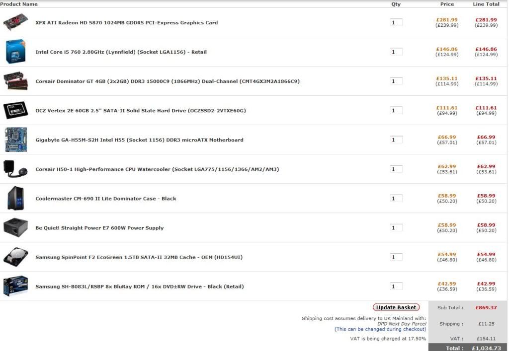Click the £1,034.73 Total value
509x351 pixels.
[x=486, y=348]
